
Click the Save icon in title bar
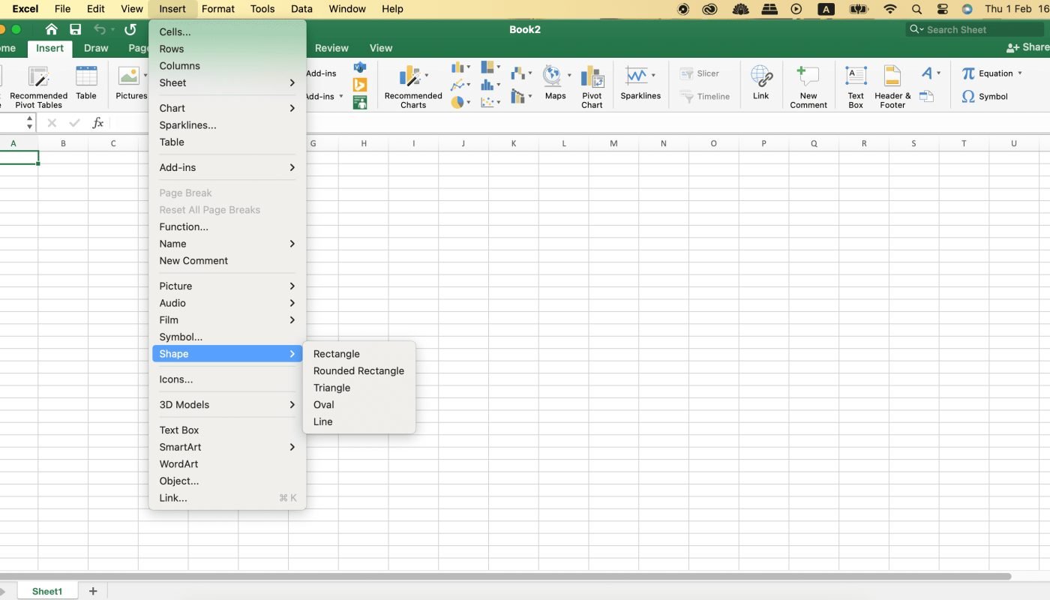tap(75, 29)
